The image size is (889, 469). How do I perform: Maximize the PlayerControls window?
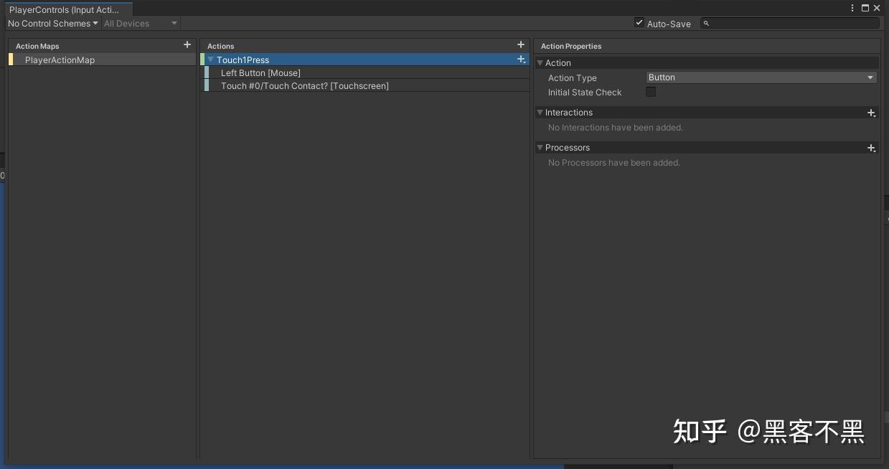(865, 9)
